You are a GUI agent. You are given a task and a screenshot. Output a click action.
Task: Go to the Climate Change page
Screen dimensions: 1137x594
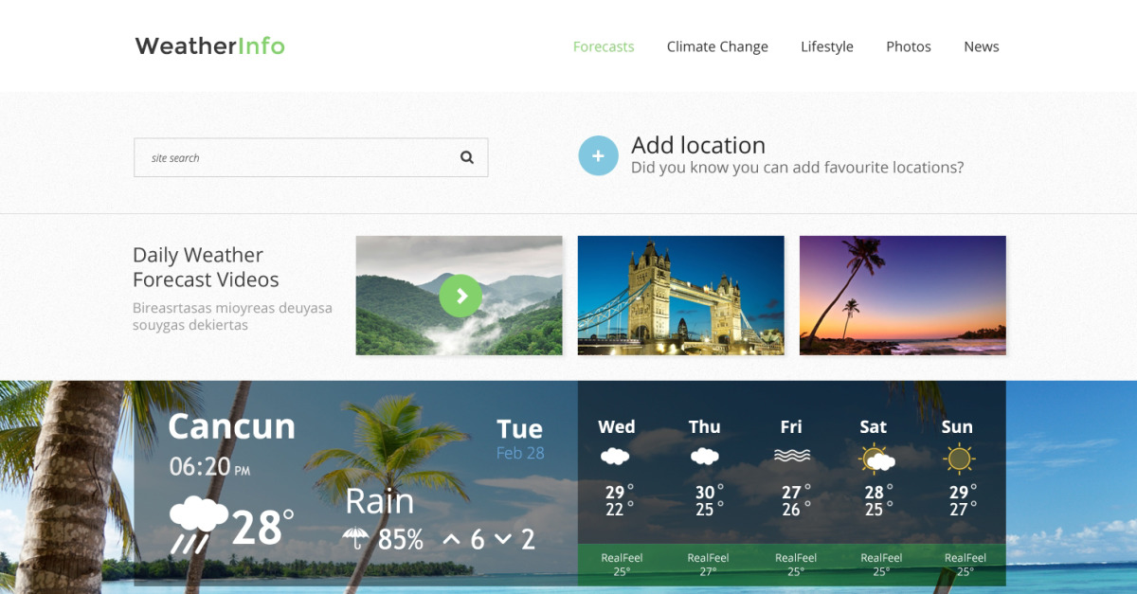tap(717, 46)
